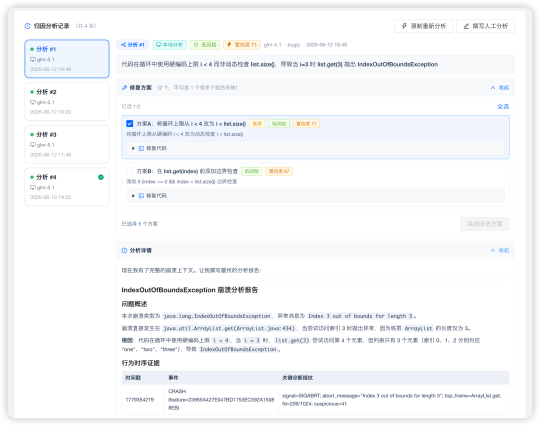Click the 本地分析 tag
The image size is (540, 426).
click(x=169, y=45)
